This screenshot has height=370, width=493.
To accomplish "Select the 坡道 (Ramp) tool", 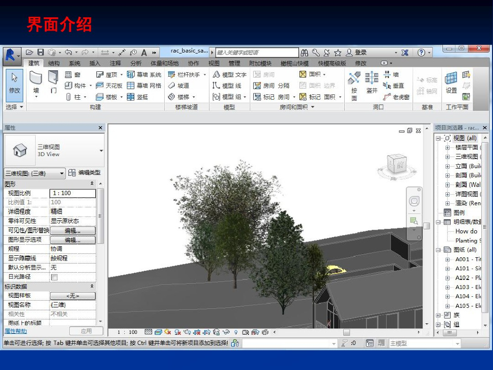I will click(x=179, y=86).
